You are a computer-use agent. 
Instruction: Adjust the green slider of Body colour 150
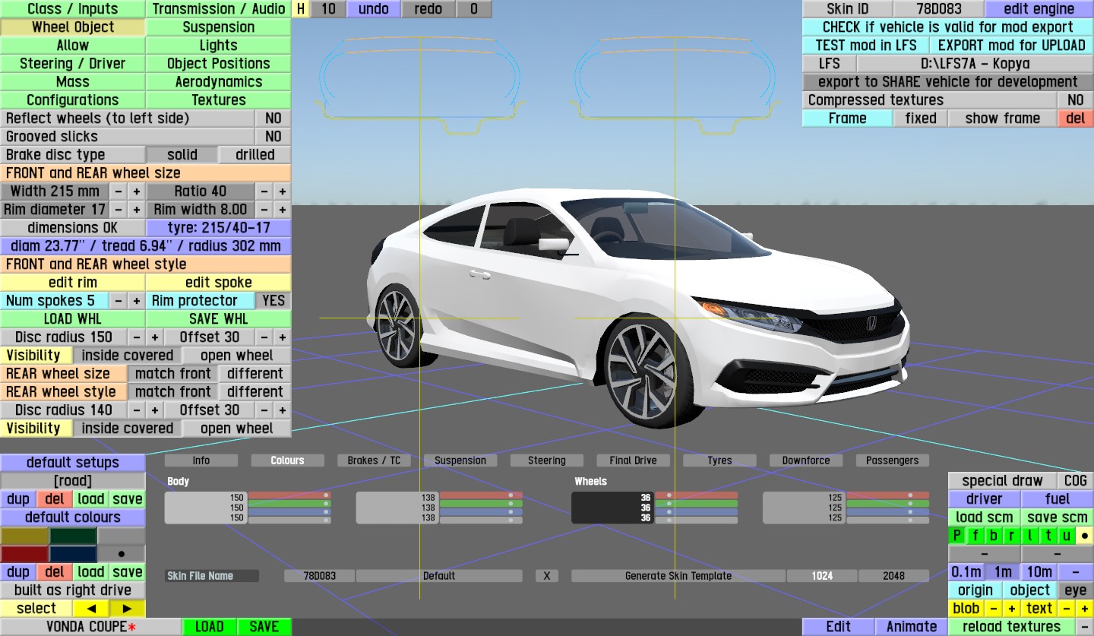pyautogui.click(x=289, y=505)
